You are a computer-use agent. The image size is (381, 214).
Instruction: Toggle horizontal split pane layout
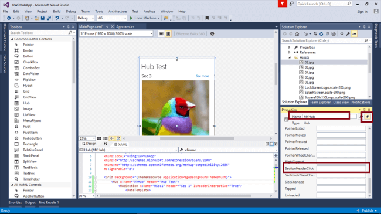[271, 144]
